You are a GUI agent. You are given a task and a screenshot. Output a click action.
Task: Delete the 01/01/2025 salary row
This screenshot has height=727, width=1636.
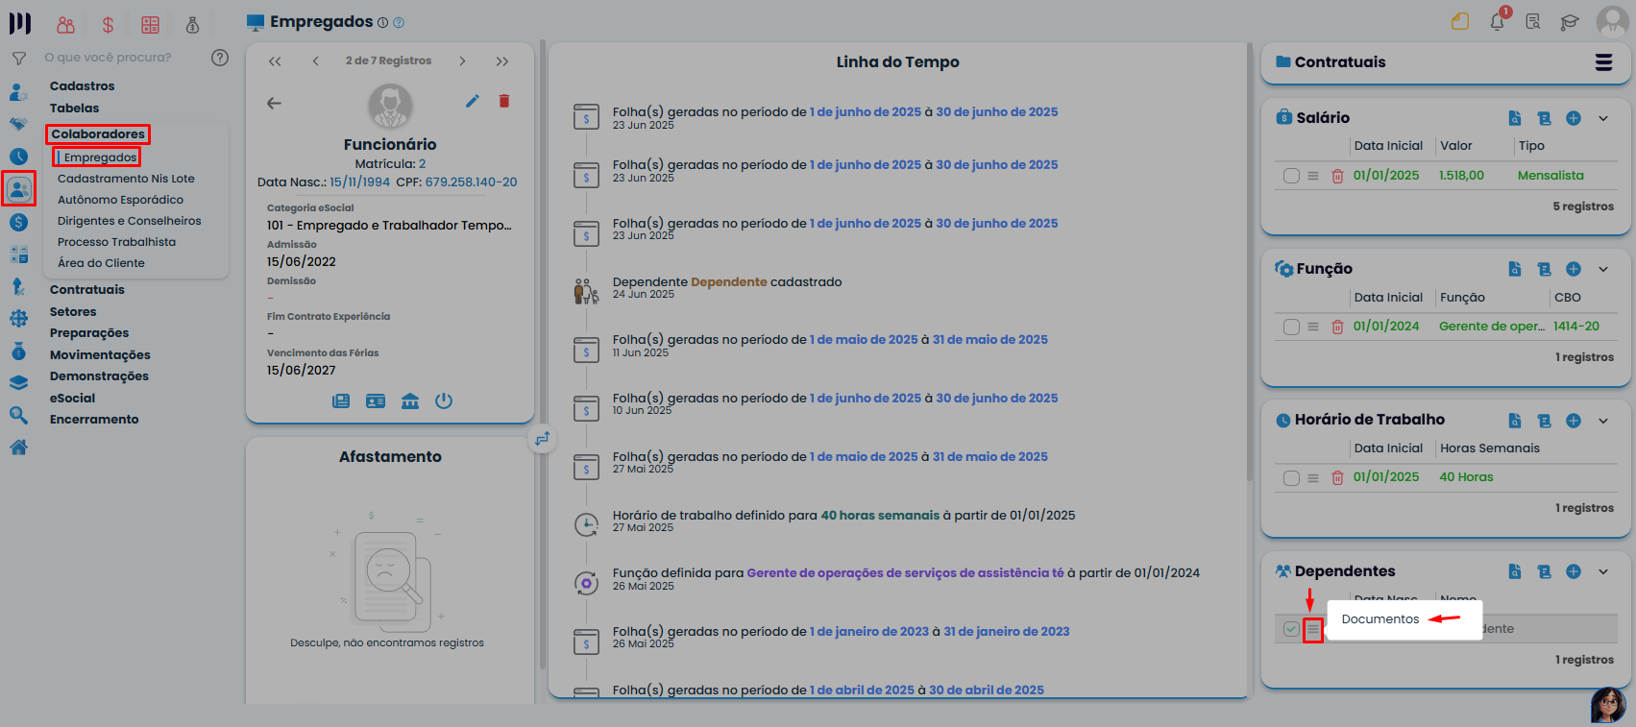(x=1337, y=176)
